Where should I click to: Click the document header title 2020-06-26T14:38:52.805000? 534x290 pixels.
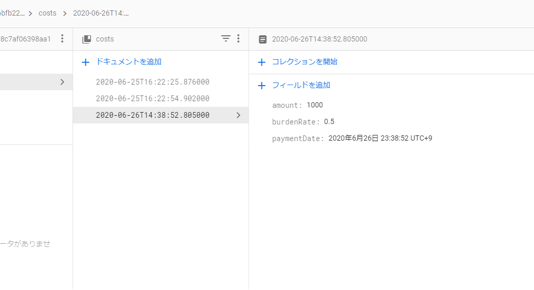(320, 39)
